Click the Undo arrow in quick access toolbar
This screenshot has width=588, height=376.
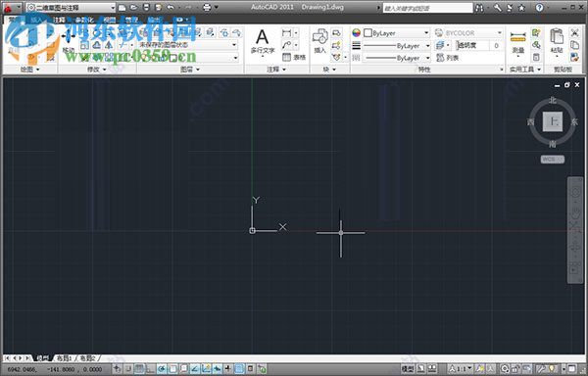pos(171,7)
